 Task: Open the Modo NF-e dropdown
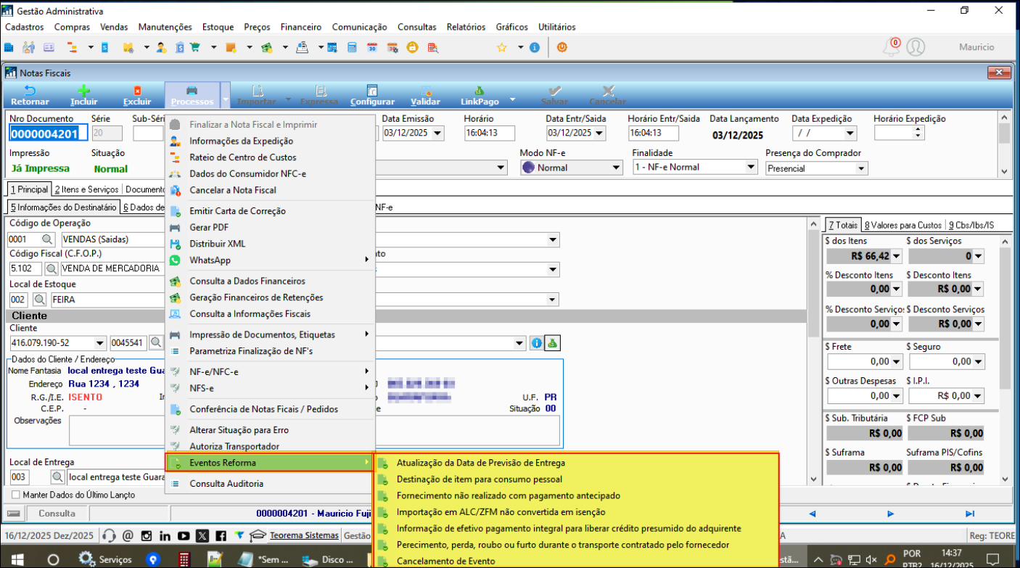click(616, 168)
